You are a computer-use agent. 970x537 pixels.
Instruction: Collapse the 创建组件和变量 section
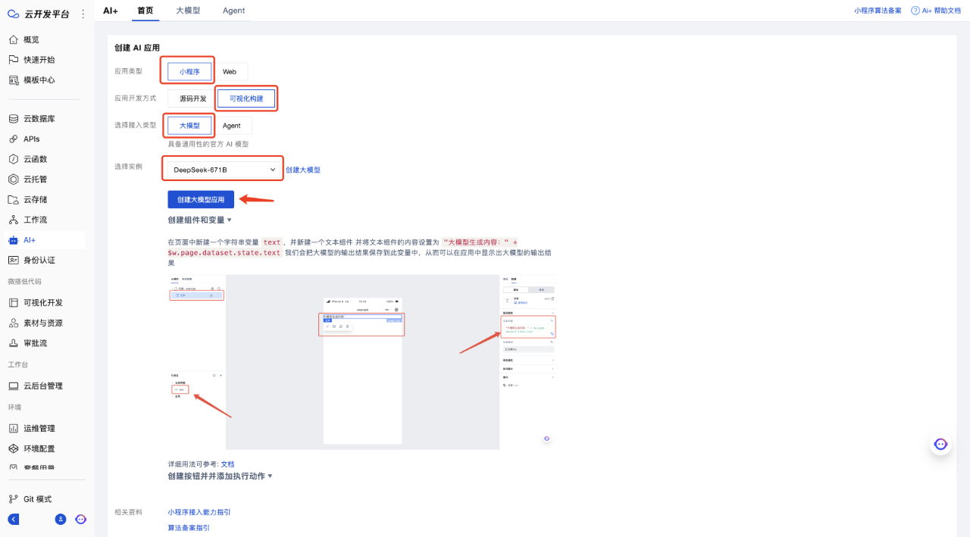200,220
